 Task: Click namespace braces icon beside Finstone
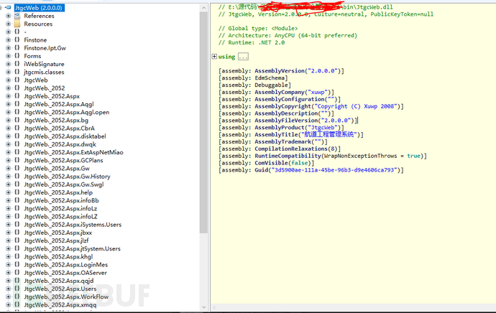coord(17,39)
